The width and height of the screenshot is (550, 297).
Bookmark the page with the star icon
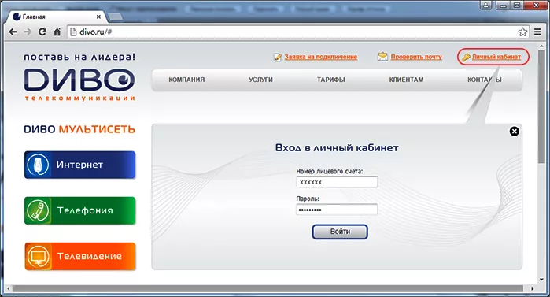(522, 32)
